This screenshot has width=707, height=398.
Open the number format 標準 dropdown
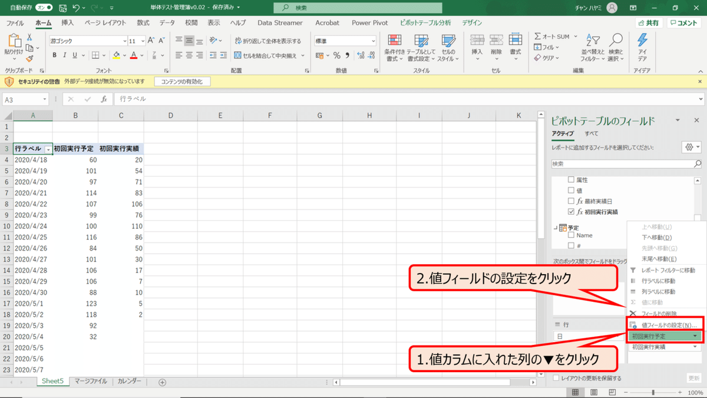point(373,41)
